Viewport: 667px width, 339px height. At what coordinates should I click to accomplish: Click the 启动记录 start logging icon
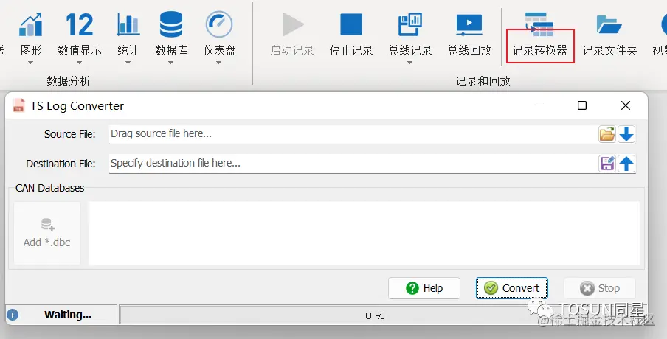point(293,24)
